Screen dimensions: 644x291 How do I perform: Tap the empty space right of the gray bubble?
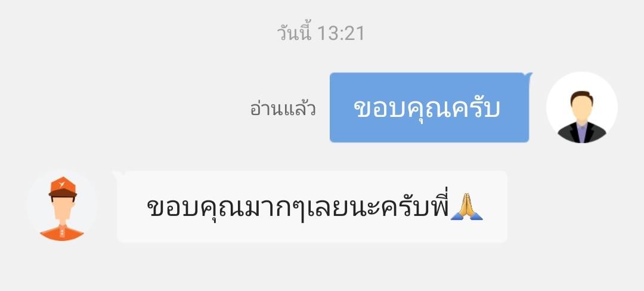(575, 206)
